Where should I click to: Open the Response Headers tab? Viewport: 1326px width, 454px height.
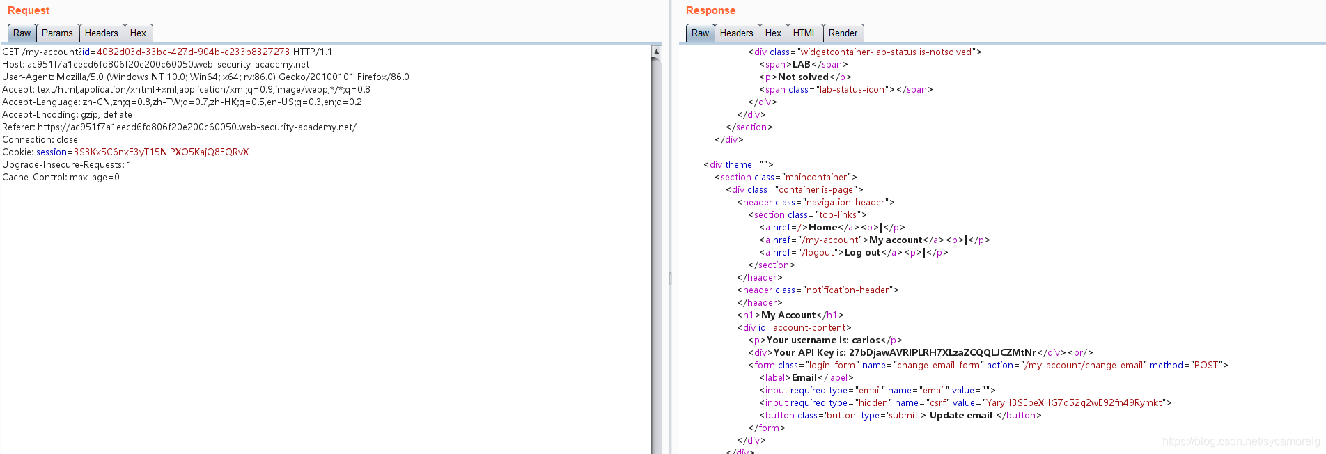[737, 33]
